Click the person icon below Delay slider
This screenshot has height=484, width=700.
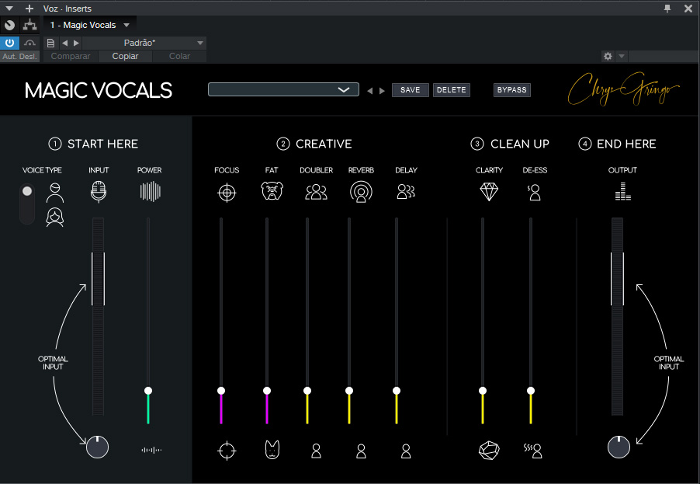[406, 451]
